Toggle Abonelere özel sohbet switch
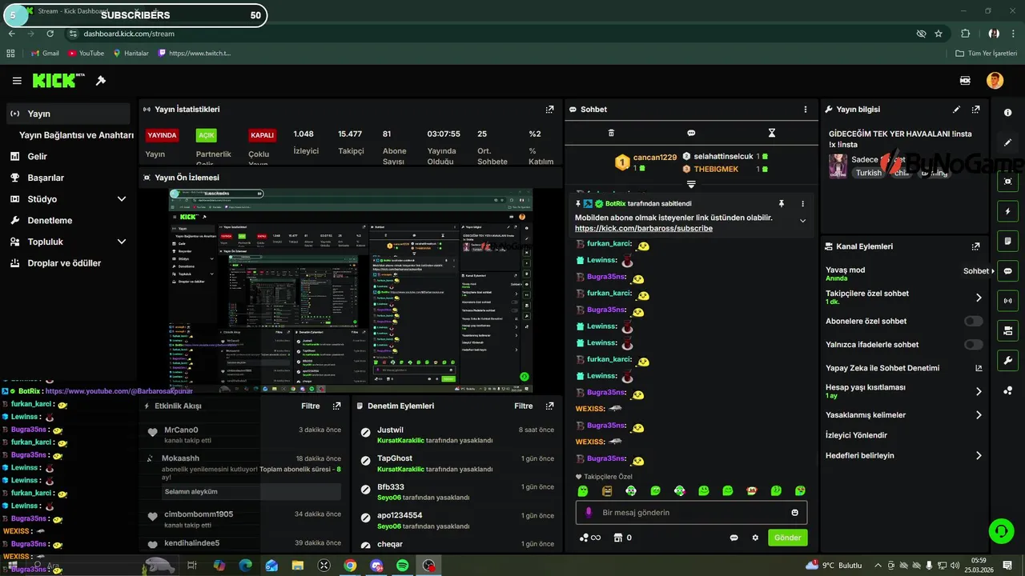1025x576 pixels. pos(973,321)
